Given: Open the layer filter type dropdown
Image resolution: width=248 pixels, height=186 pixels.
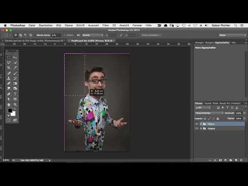Looking at the screenshot, I should tap(203, 108).
